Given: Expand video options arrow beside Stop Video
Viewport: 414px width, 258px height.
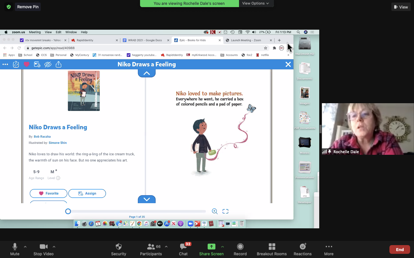Looking at the screenshot, I should coord(54,247).
